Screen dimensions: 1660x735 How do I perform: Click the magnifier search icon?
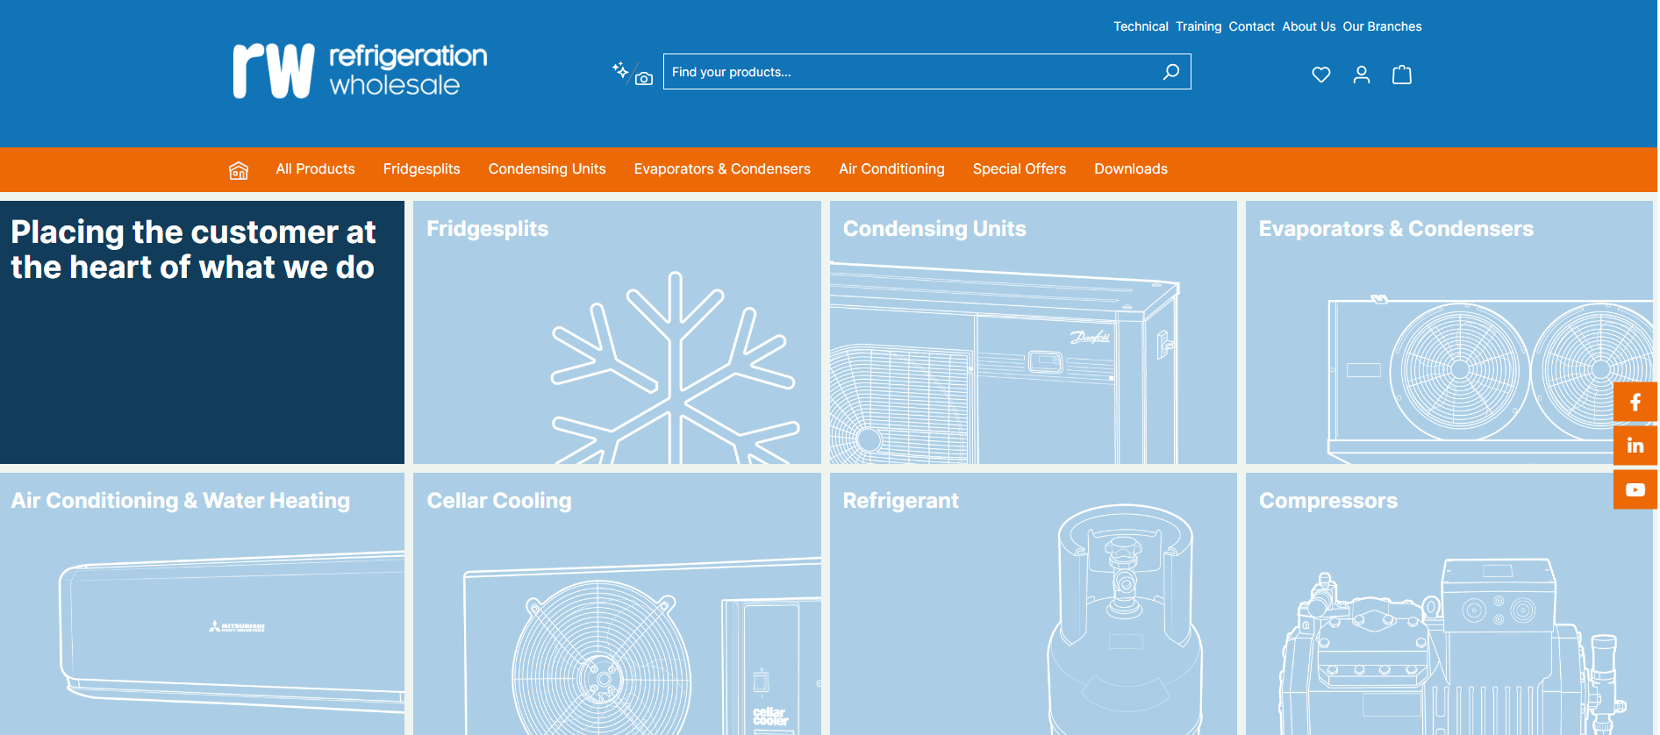[x=1170, y=72]
